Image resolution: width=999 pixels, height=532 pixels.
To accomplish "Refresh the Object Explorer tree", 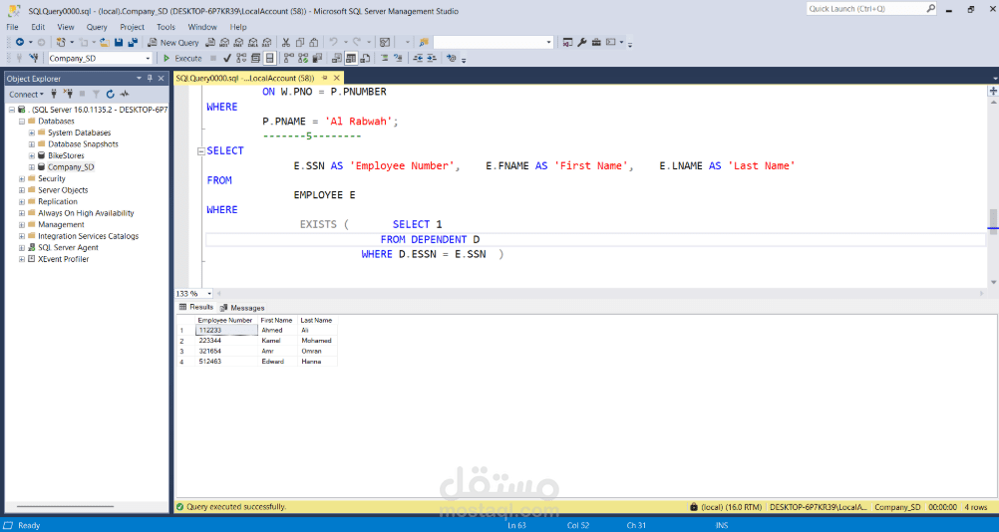I will coord(111,95).
